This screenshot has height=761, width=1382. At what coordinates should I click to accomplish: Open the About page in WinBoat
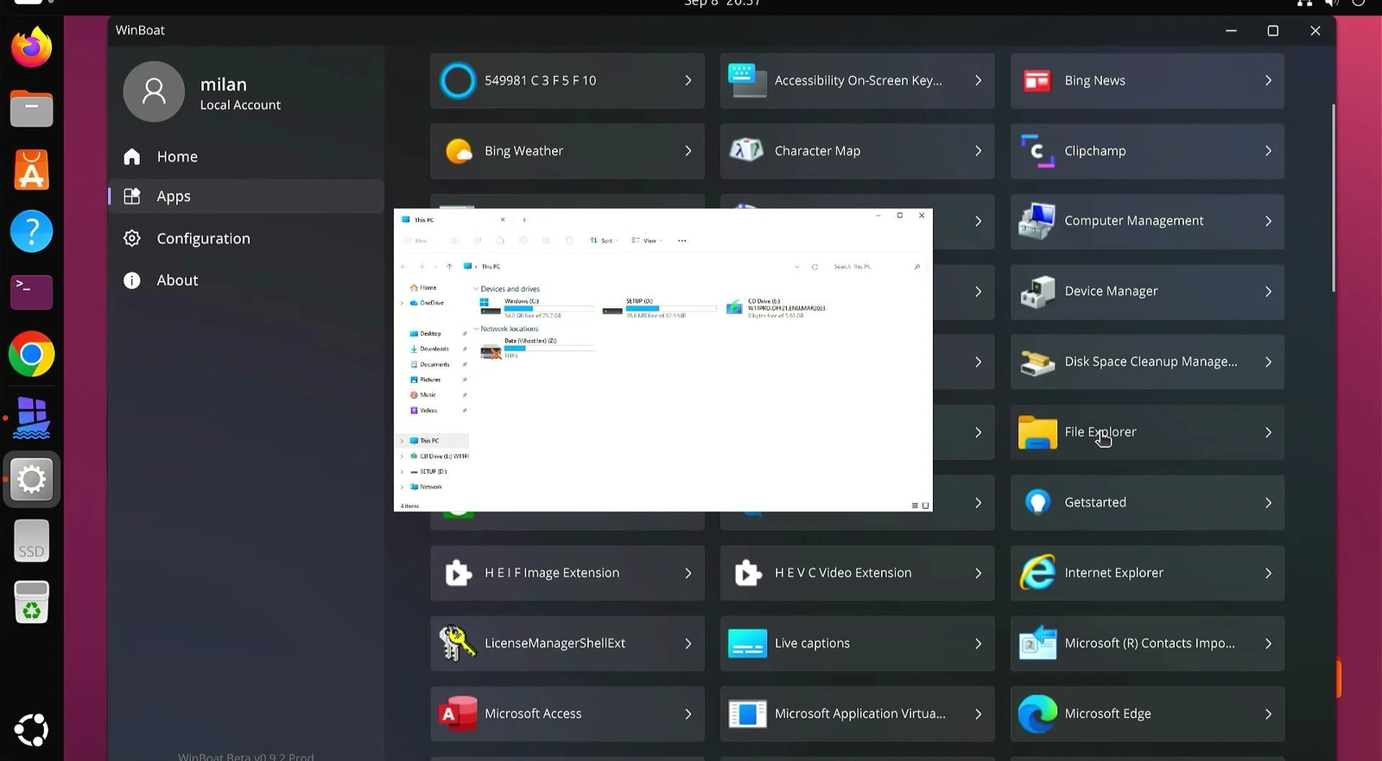(246, 280)
